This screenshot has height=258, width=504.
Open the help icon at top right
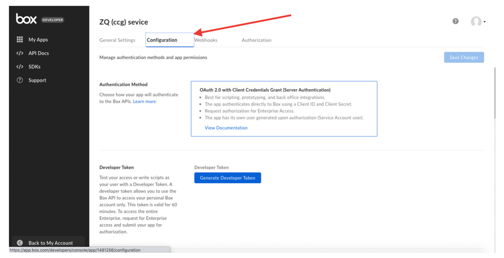456,21
